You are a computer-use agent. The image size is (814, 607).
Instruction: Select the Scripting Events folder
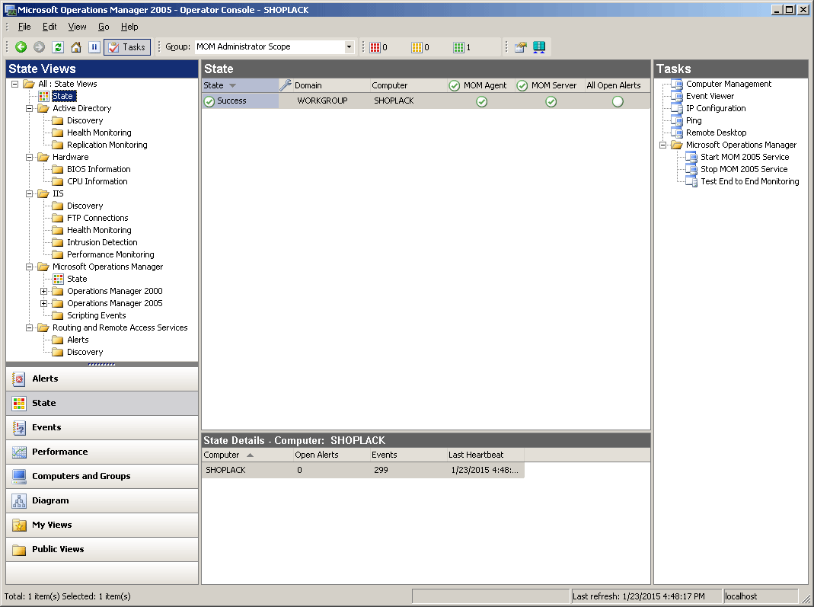(x=97, y=316)
